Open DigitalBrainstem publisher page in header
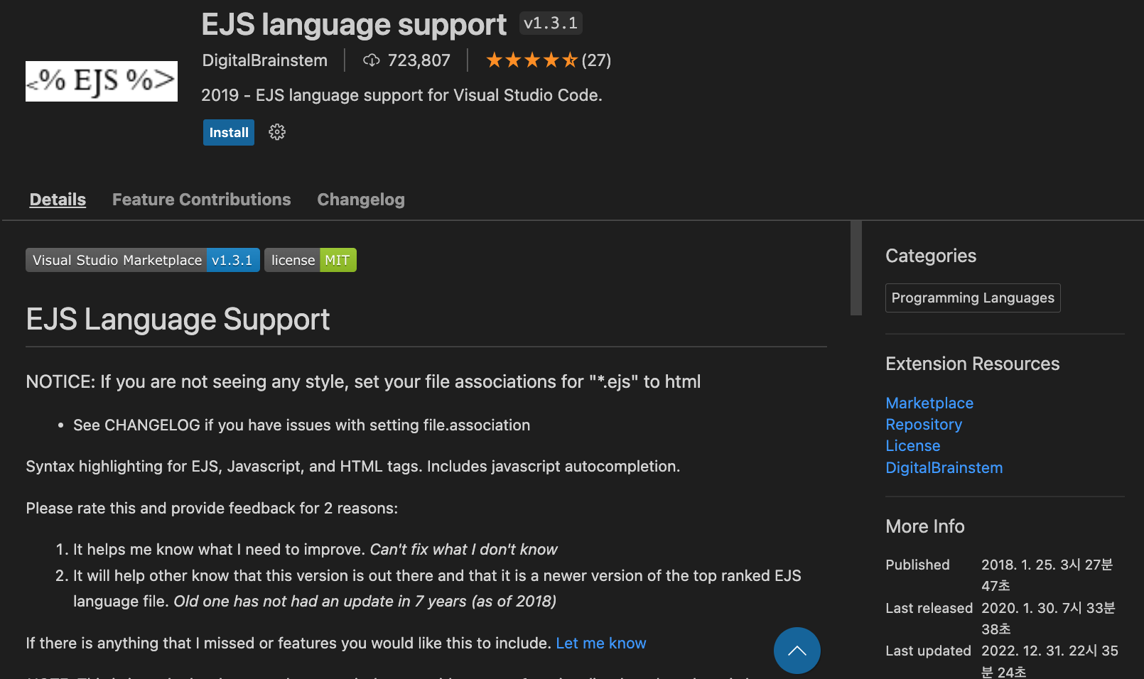Viewport: 1144px width, 679px height. (265, 60)
